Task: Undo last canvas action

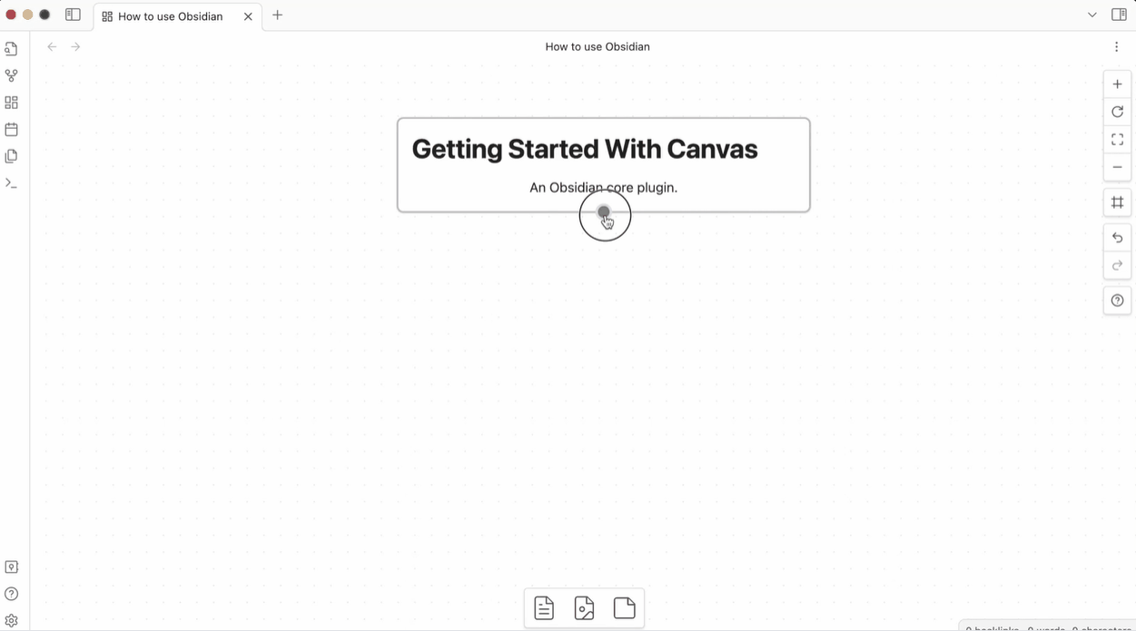Action: [x=1117, y=237]
